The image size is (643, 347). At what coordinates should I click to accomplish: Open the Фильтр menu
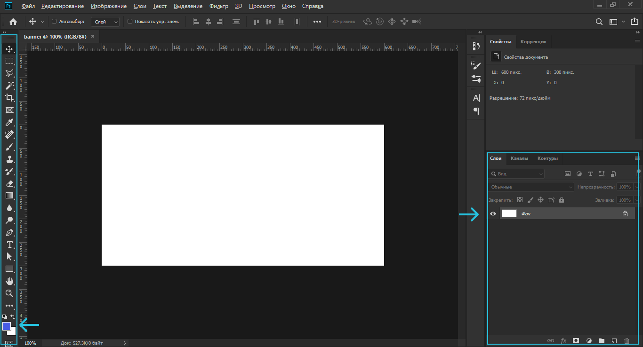click(x=219, y=6)
